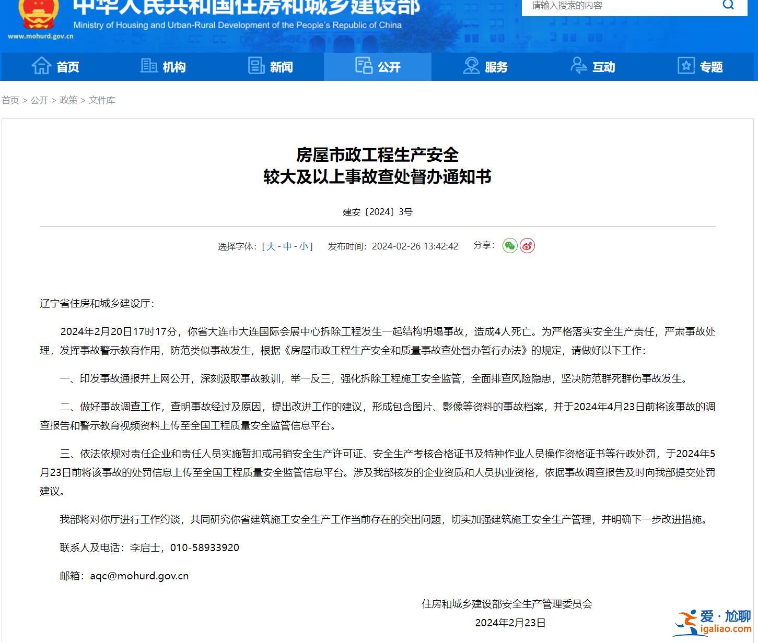
Task: Click the building icon beside 机构
Action: tap(149, 66)
